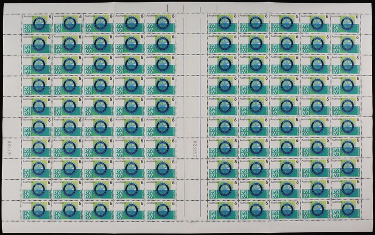Select the bottom-right stamp of the right pane
This screenshot has height=235, width=375.
[x=346, y=210]
